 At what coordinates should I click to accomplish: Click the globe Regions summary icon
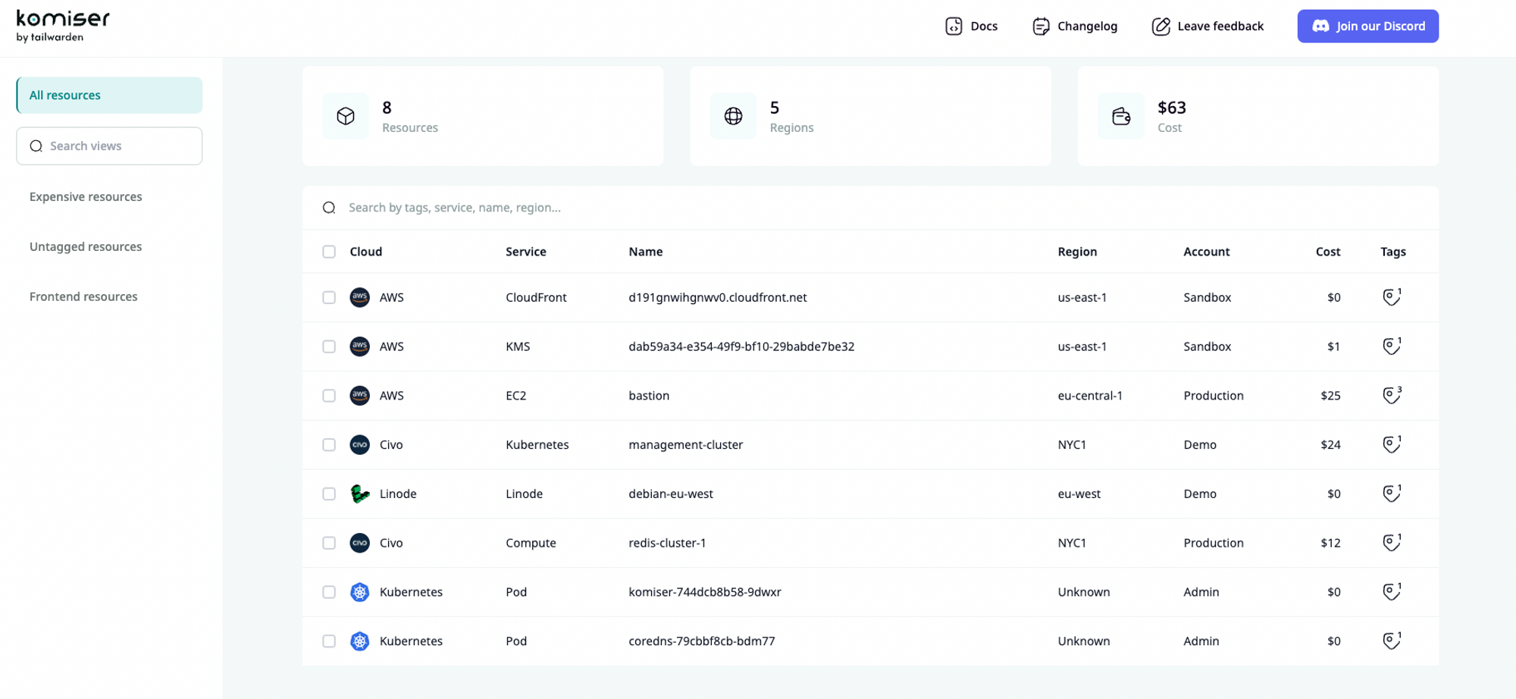[733, 116]
